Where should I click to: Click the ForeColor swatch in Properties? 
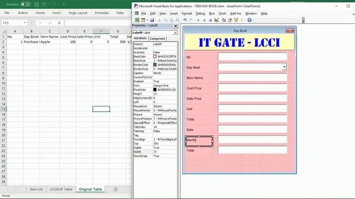[x=155, y=90]
